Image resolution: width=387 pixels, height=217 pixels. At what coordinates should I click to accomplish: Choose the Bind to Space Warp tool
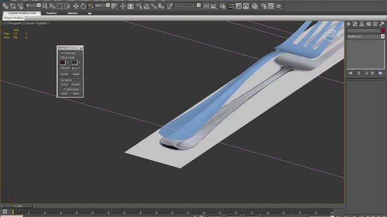click(x=20, y=6)
